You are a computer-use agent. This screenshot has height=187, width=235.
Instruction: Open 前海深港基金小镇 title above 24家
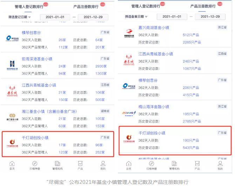pyautogui.click(x=37, y=59)
